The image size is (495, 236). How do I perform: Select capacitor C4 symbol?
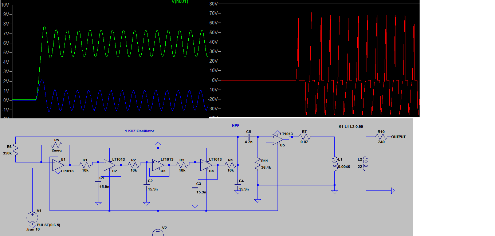(x=237, y=185)
